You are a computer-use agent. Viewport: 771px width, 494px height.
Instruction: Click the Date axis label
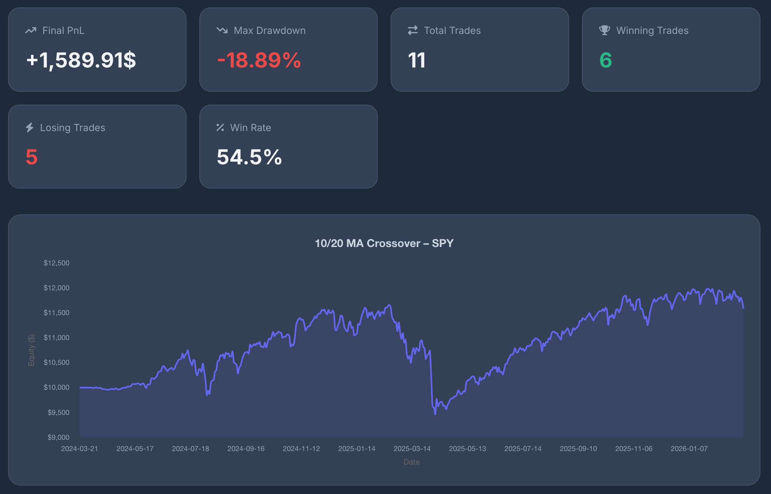coord(411,462)
